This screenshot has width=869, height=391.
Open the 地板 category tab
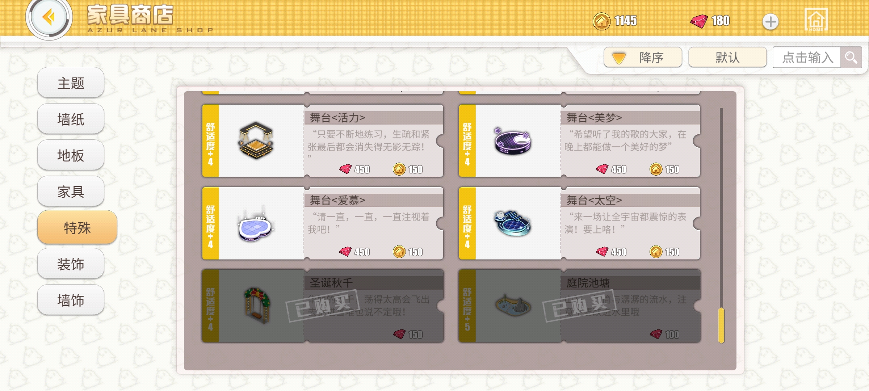(71, 155)
